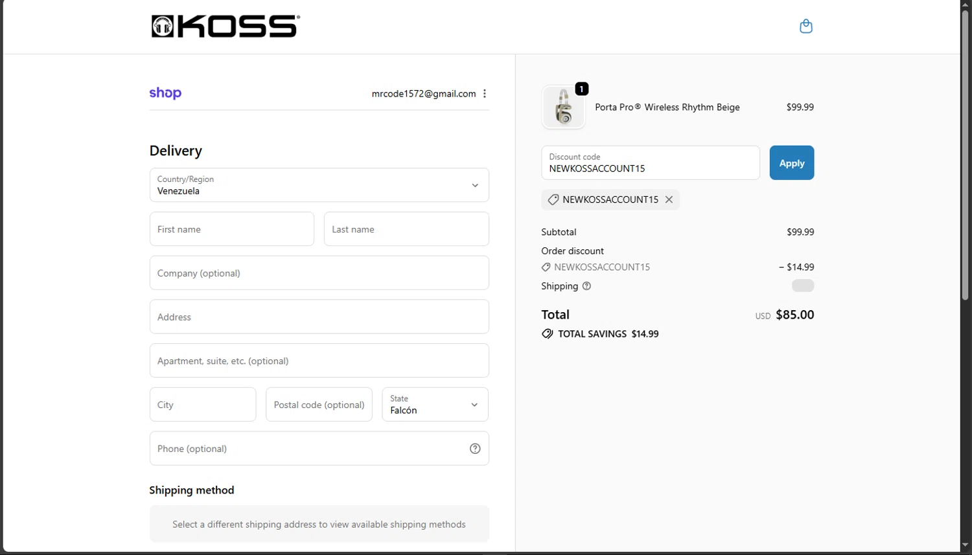972x555 pixels.
Task: Click the Porta Pro product thumbnail
Action: pyautogui.click(x=563, y=107)
